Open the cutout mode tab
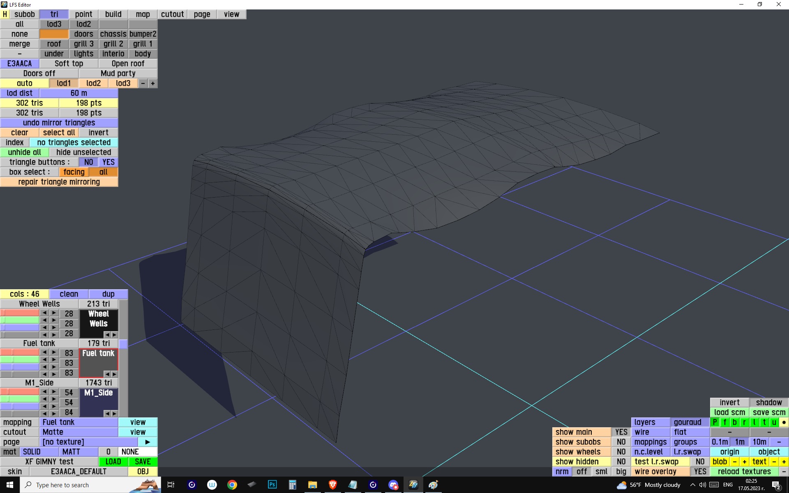 point(172,14)
